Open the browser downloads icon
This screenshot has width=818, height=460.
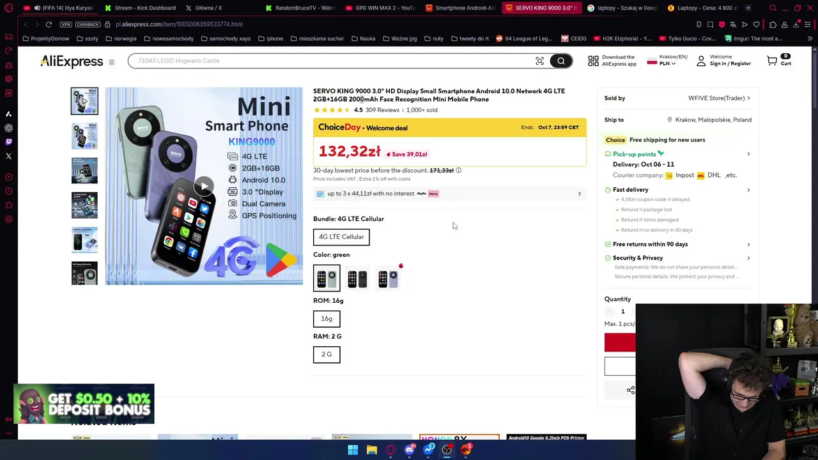point(796,24)
